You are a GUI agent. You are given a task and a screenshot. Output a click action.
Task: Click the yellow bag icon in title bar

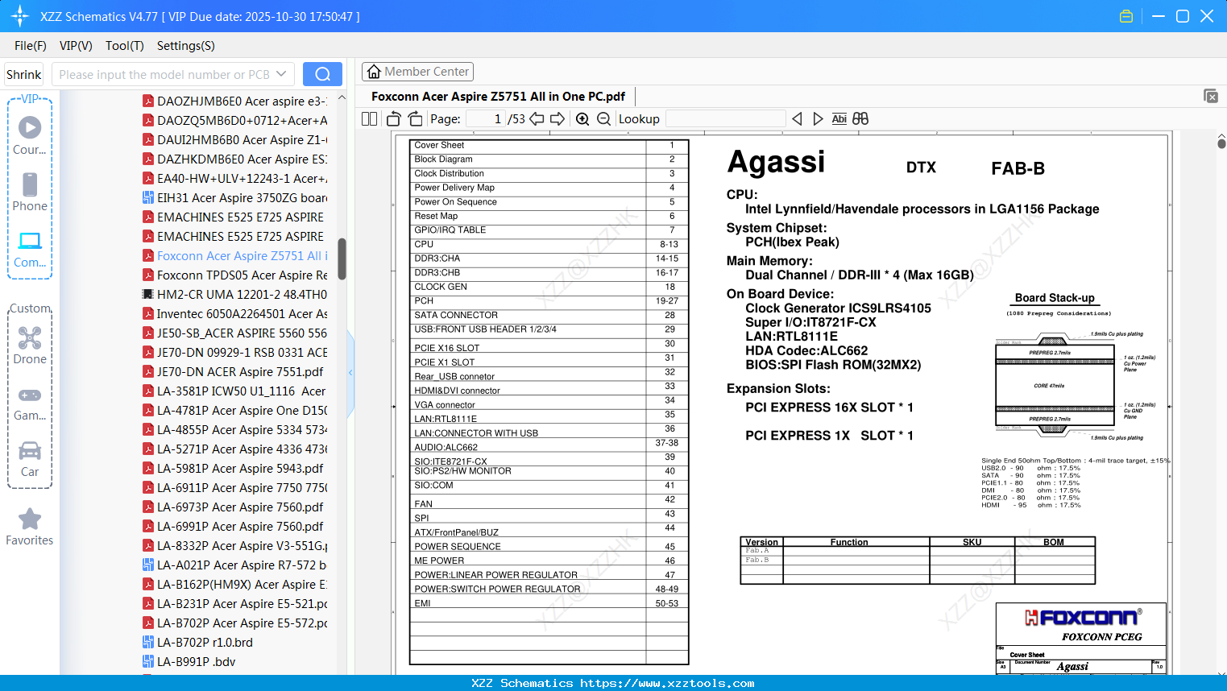click(x=1126, y=16)
